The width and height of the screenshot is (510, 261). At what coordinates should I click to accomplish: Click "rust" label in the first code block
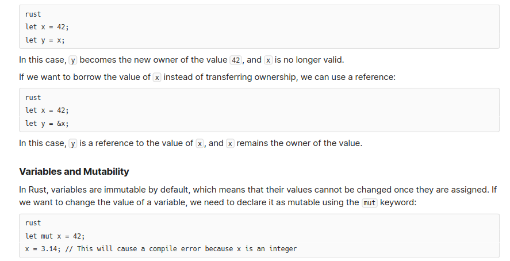point(33,14)
